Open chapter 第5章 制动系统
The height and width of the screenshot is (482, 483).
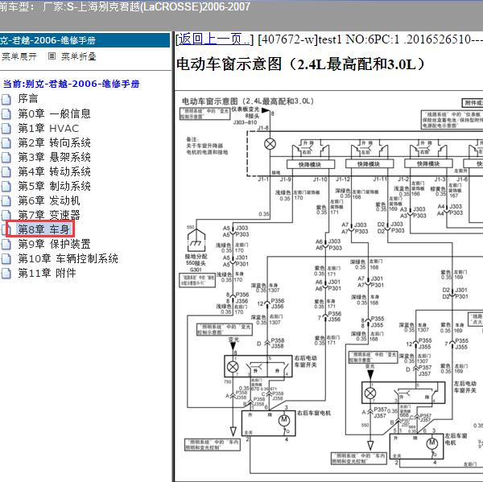coord(54,186)
